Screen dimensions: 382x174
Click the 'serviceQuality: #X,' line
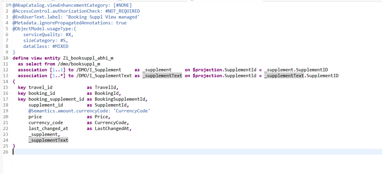tap(48, 34)
